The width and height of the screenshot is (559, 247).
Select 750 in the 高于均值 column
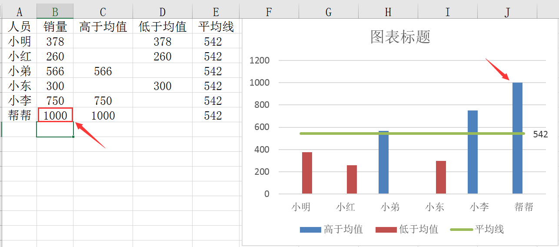[103, 101]
